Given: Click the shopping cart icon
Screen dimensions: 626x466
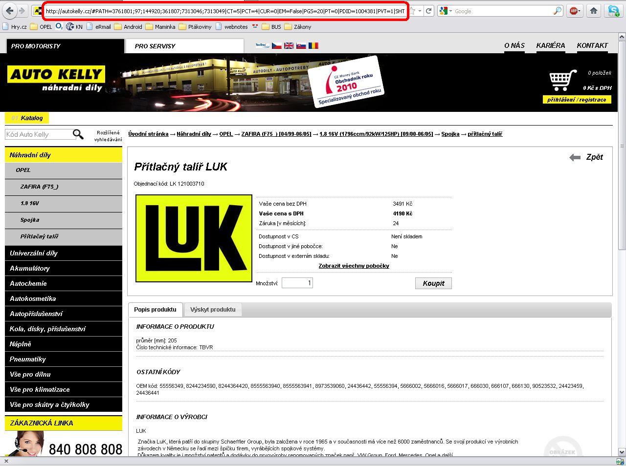Looking at the screenshot, I should click(x=562, y=81).
